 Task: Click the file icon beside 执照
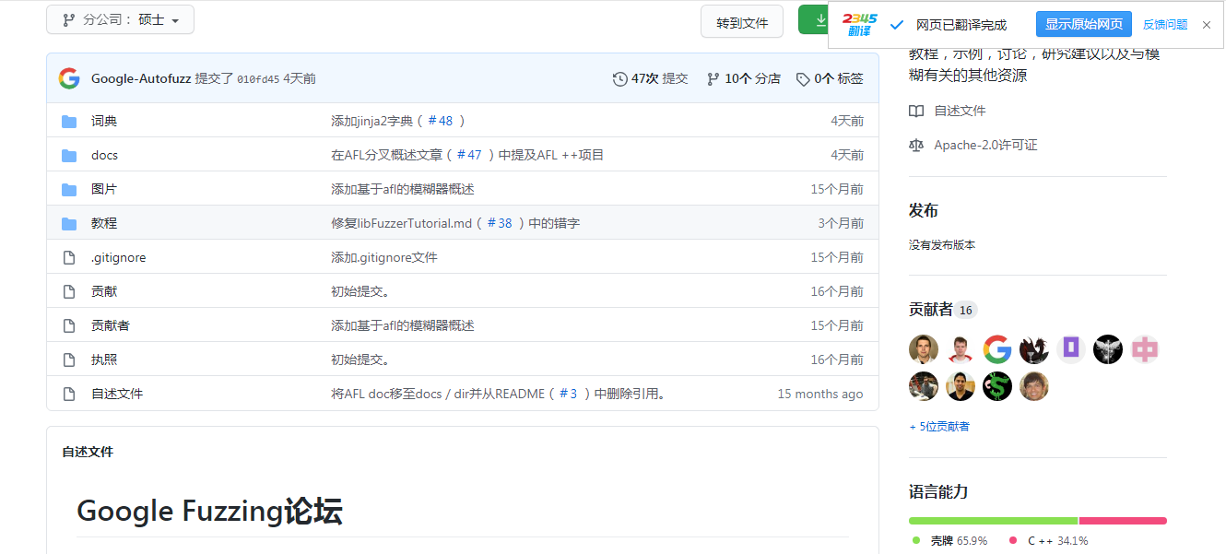69,360
